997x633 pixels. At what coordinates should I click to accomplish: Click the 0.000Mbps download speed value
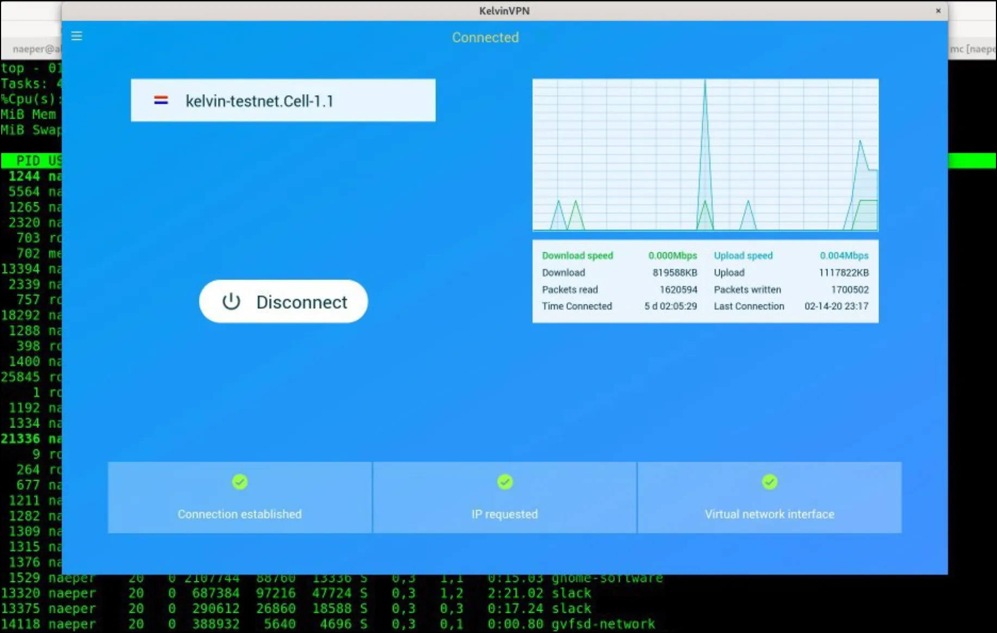click(672, 256)
